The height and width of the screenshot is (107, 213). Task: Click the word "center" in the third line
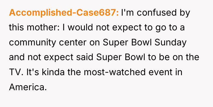click(73, 42)
